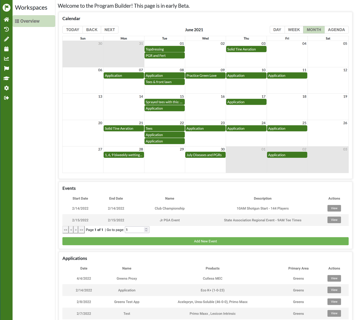Open the Practice Green Love event
The image size is (355, 320).
[205, 76]
